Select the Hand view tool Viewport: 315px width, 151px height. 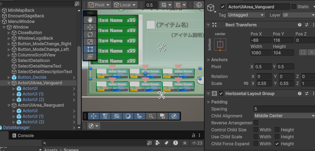point(90,20)
